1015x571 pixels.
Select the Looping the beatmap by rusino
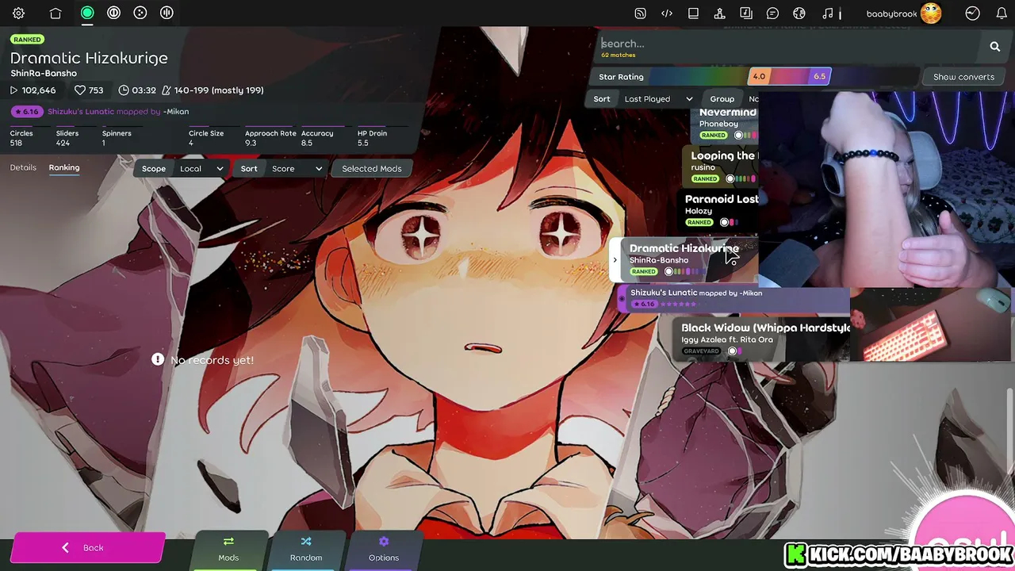point(720,167)
